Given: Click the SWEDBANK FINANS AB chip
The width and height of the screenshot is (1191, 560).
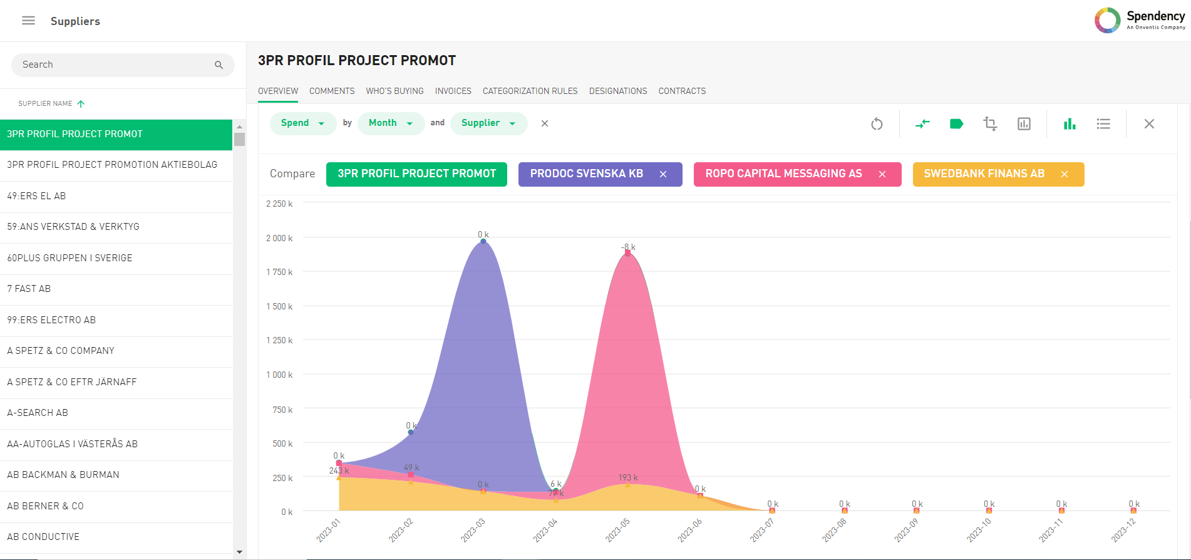Looking at the screenshot, I should coord(984,174).
